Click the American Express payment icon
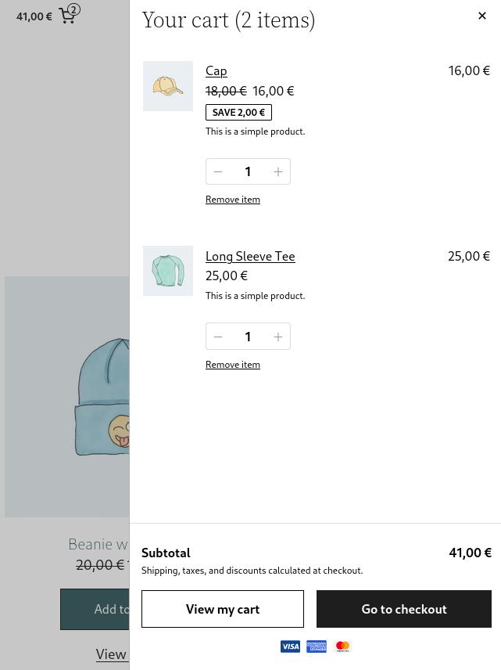The image size is (501, 670). pyautogui.click(x=317, y=646)
